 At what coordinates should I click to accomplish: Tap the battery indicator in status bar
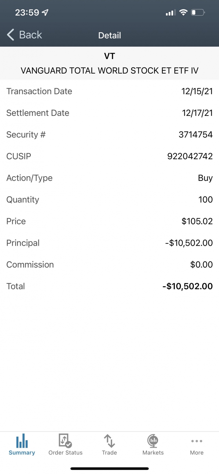tap(198, 12)
